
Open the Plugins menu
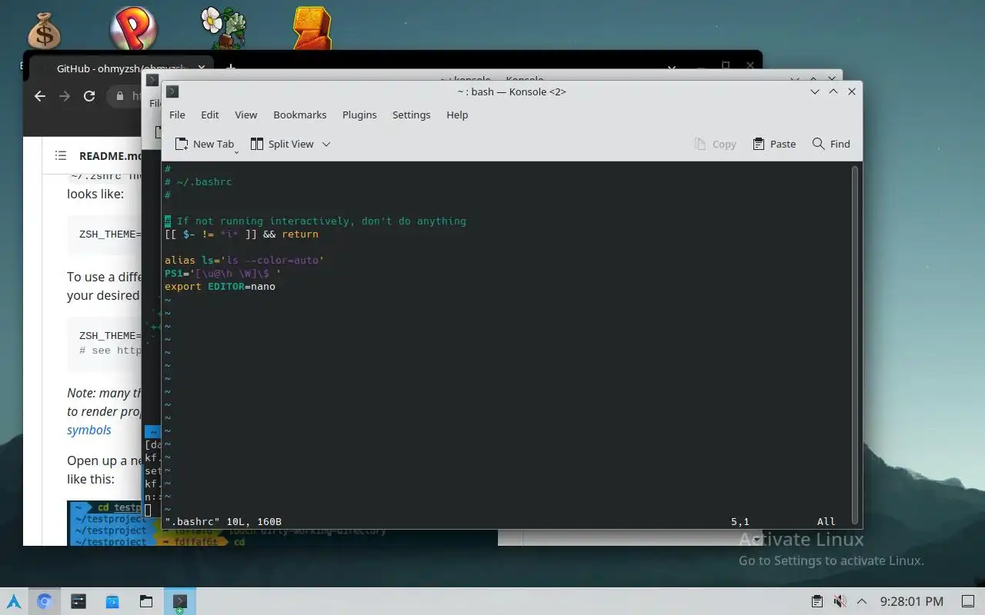[x=359, y=115]
